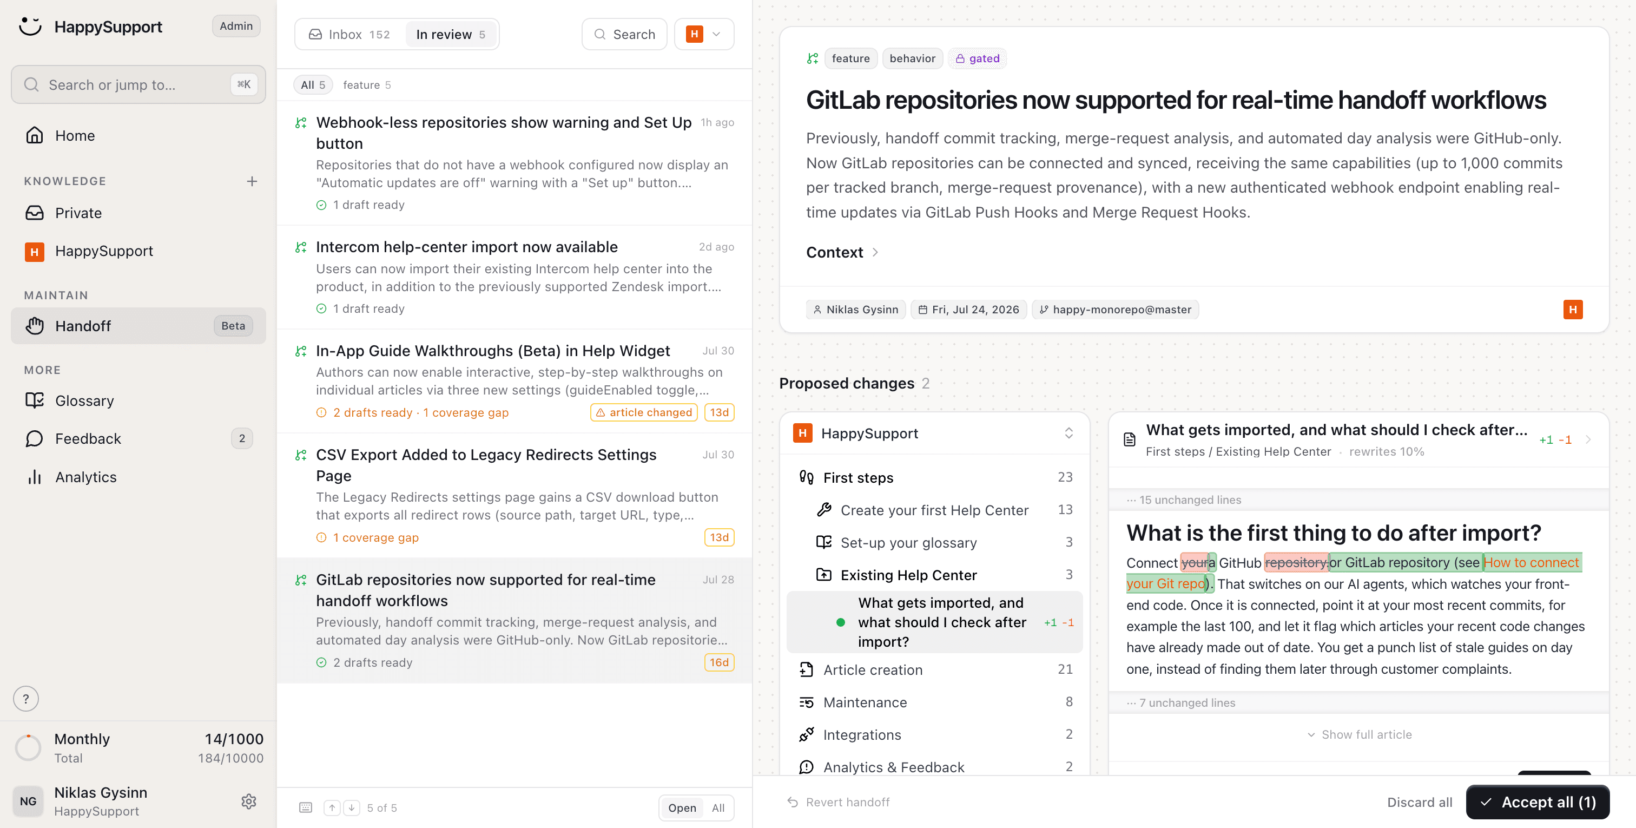Switch to the Inbox tab
This screenshot has width=1636, height=828.
(349, 34)
